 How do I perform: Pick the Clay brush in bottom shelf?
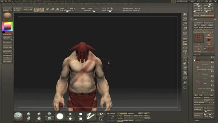click(29, 114)
